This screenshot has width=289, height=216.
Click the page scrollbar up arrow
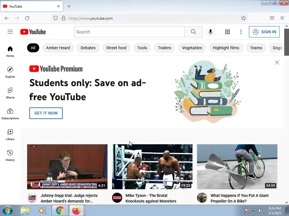(287, 26)
